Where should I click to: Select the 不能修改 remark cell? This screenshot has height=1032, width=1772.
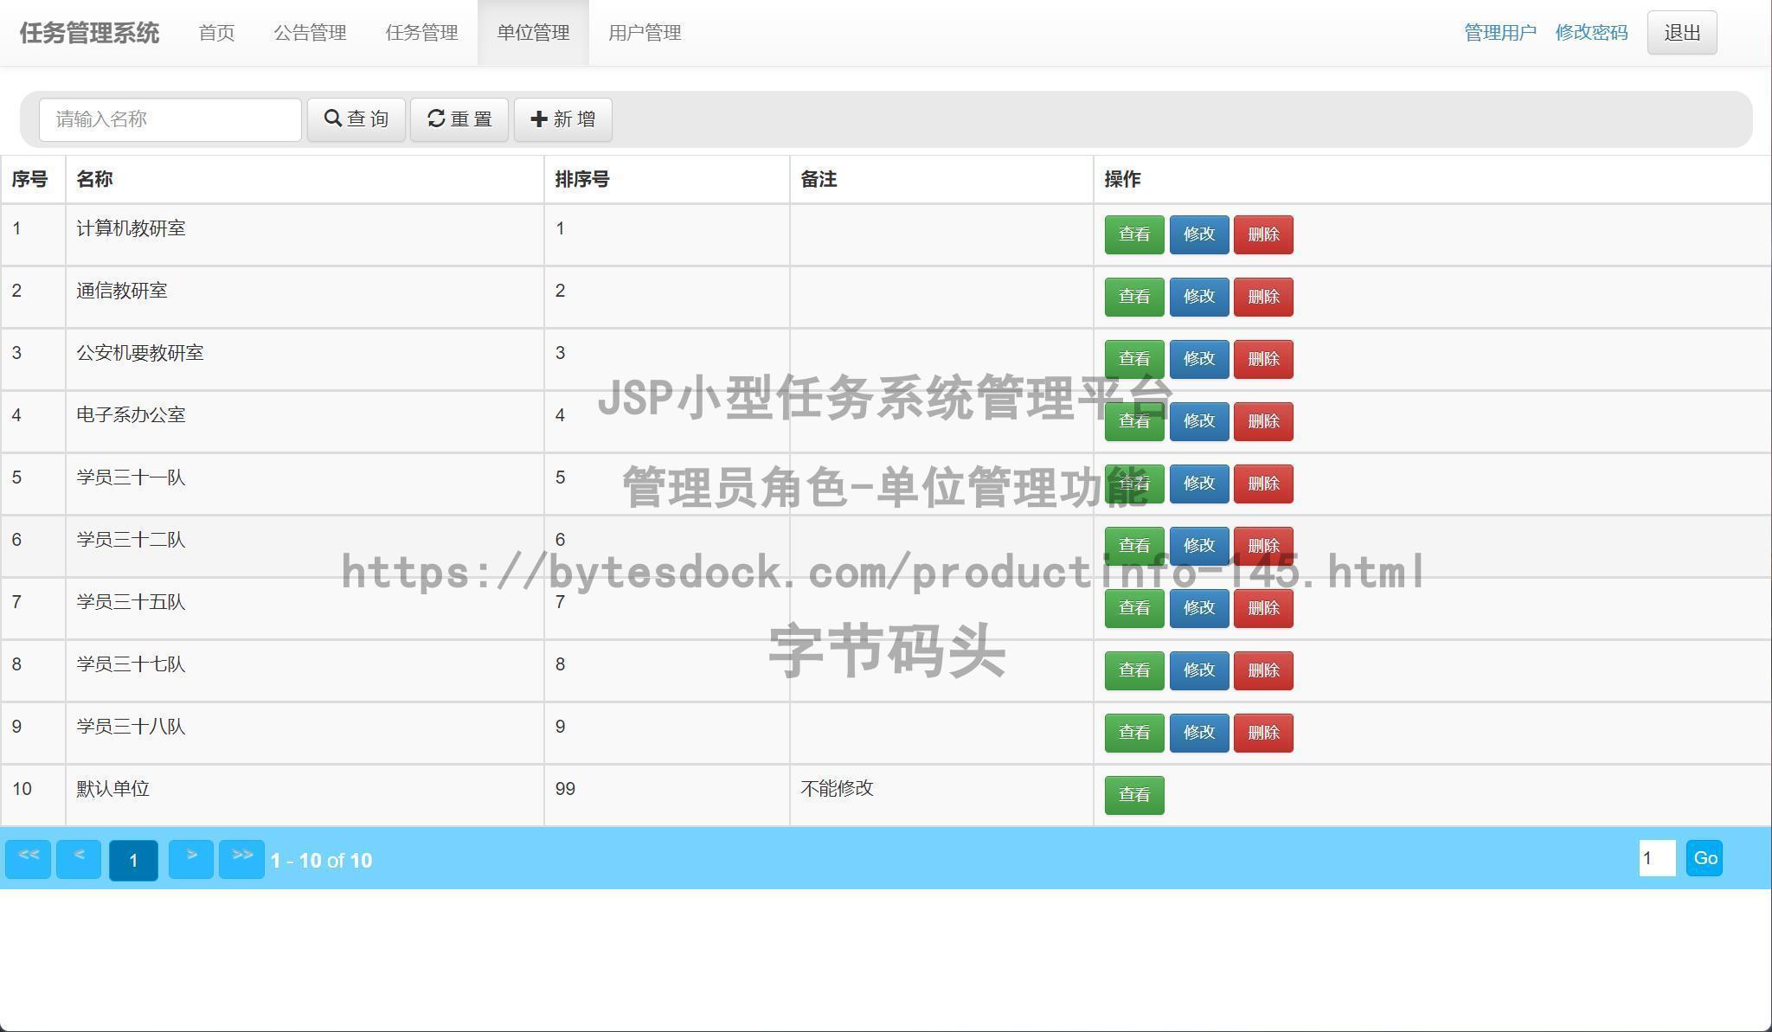coord(941,795)
